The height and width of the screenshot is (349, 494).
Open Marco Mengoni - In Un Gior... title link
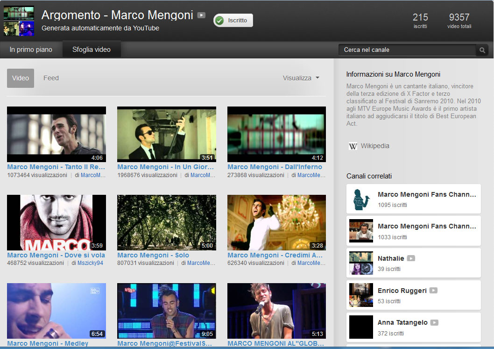[166, 167]
